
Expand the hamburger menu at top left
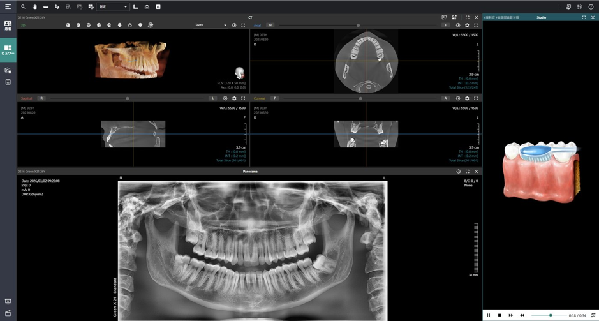pos(8,7)
